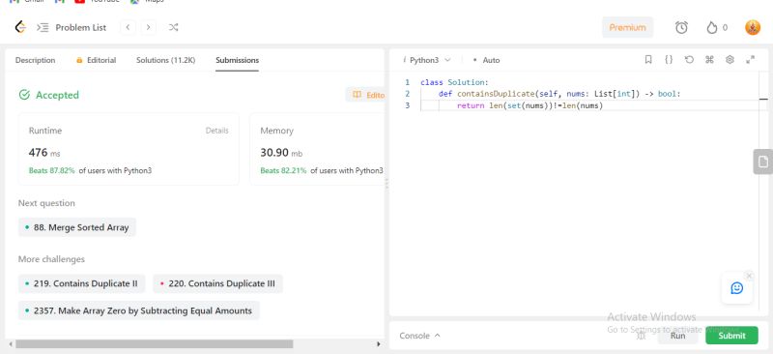Close the chat assistant widget
Viewport: 773px width, 354px height.
[749, 276]
